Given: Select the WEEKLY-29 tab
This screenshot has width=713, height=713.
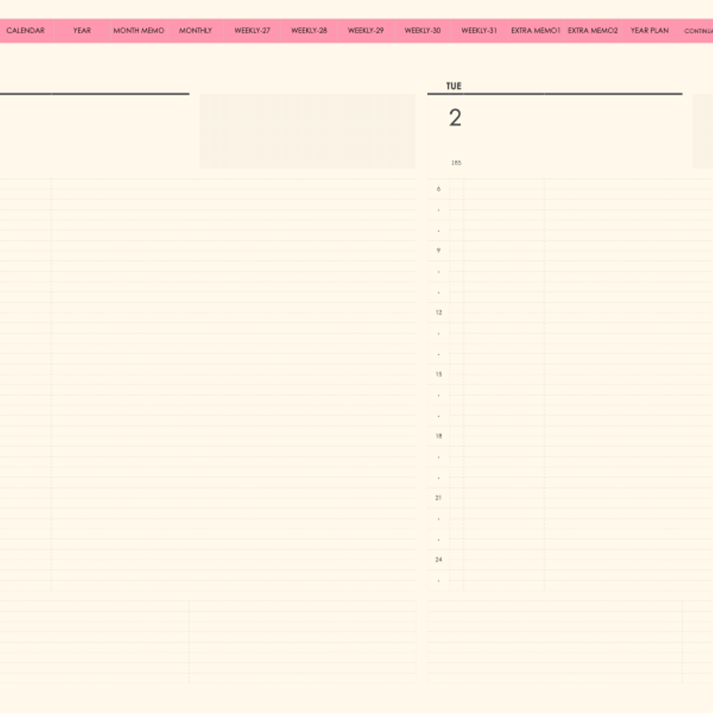Looking at the screenshot, I should [366, 30].
